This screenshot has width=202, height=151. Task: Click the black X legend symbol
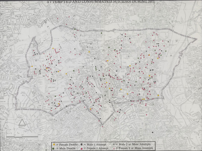(114, 144)
